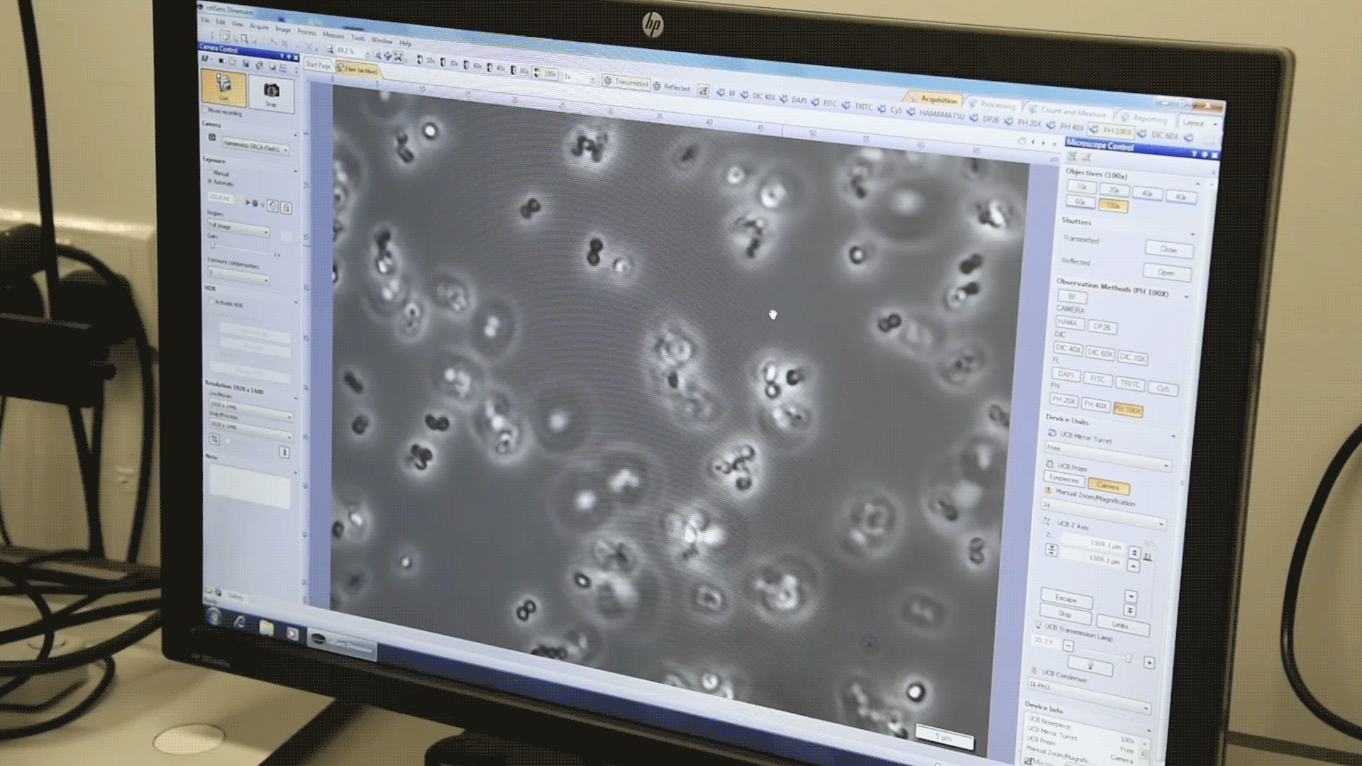This screenshot has width=1362, height=766.
Task: Switch objective to 60x in Microscope Control
Action: [1080, 201]
